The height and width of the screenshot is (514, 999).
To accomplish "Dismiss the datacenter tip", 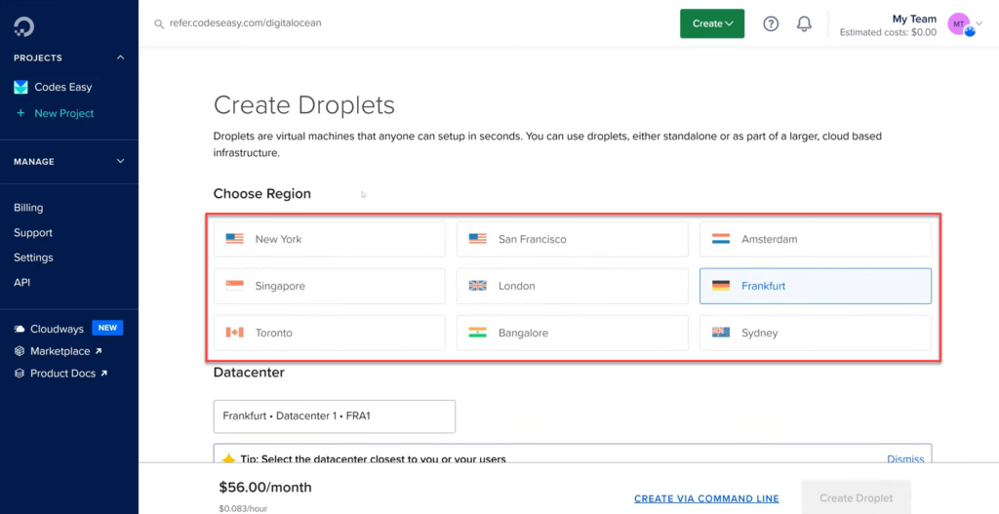I will tap(905, 458).
